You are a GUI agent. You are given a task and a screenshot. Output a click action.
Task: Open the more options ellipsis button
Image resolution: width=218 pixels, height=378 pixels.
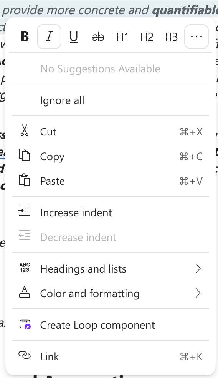pos(197,37)
